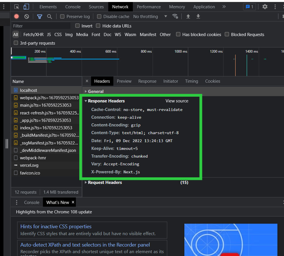The height and width of the screenshot is (256, 284).
Task: Click View source in Response Headers
Action: click(177, 101)
